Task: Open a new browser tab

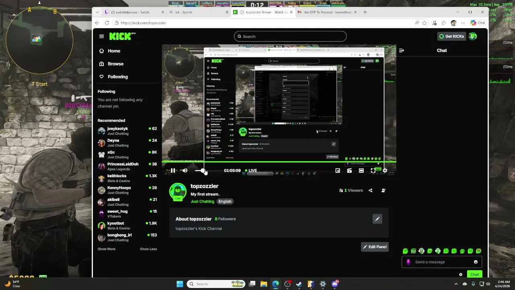Action: 365,12
